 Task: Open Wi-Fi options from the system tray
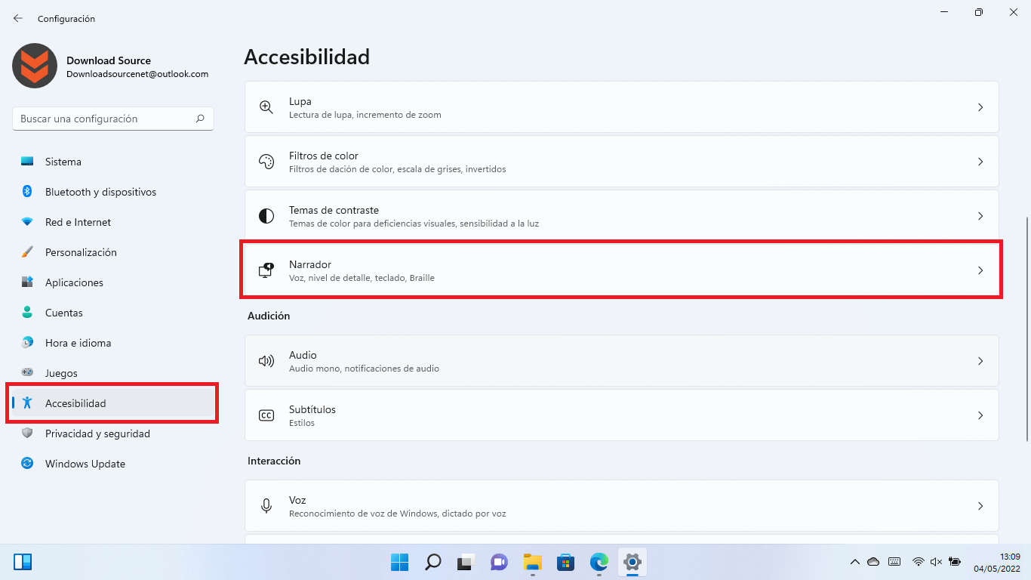tap(918, 562)
